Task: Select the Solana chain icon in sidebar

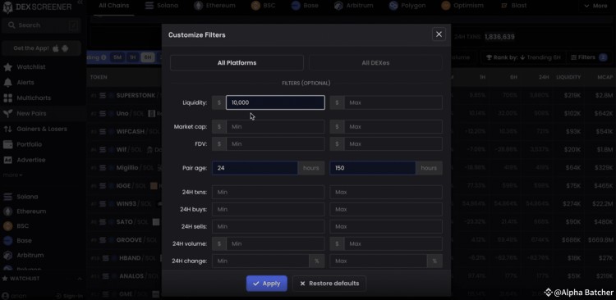Action: (x=8, y=197)
